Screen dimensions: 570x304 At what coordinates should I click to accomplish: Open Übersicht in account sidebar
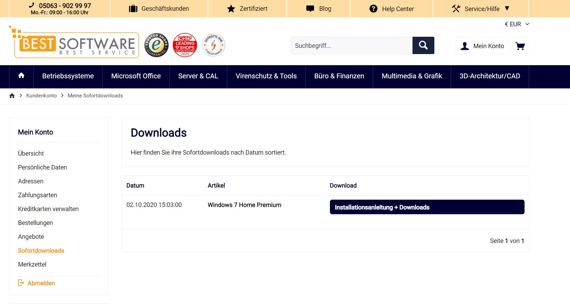[x=31, y=153]
